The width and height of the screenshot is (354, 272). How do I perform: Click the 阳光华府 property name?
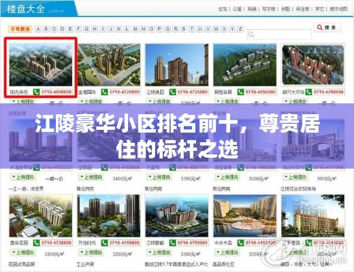(x=19, y=92)
